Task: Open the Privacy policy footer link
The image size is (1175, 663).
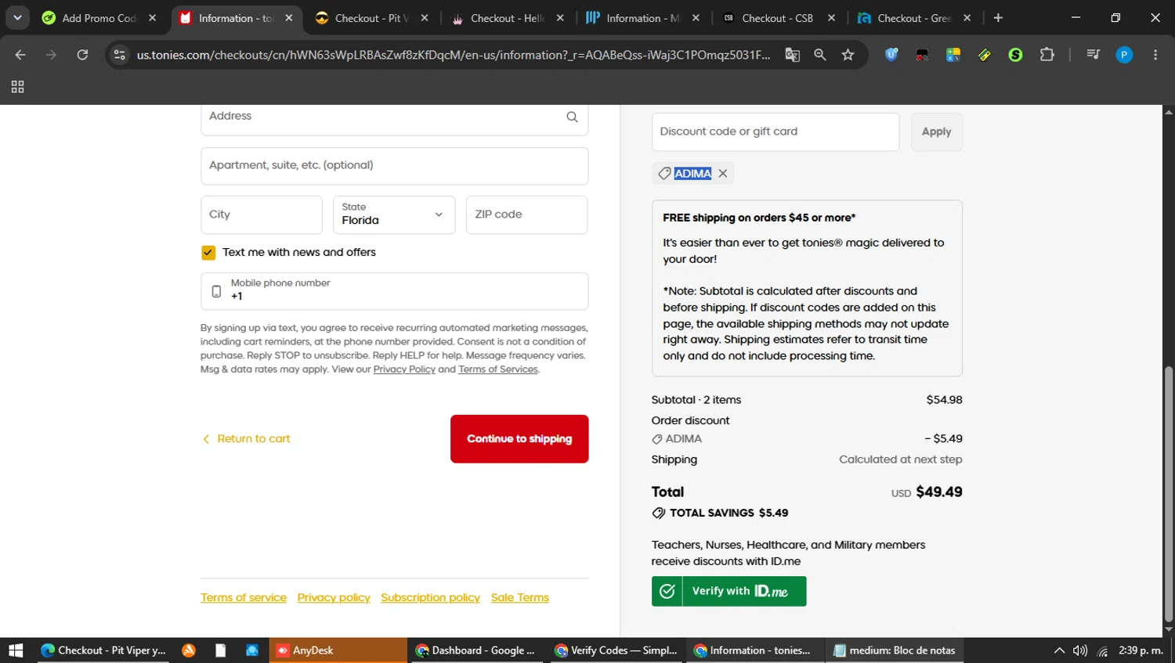Action: point(334,598)
